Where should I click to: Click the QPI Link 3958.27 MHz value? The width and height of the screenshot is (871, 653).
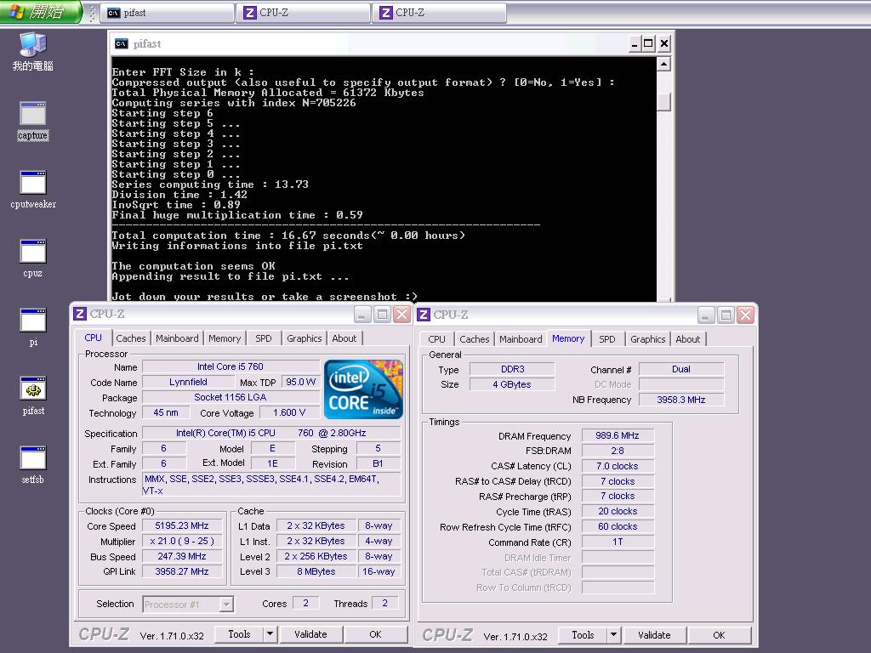point(182,571)
